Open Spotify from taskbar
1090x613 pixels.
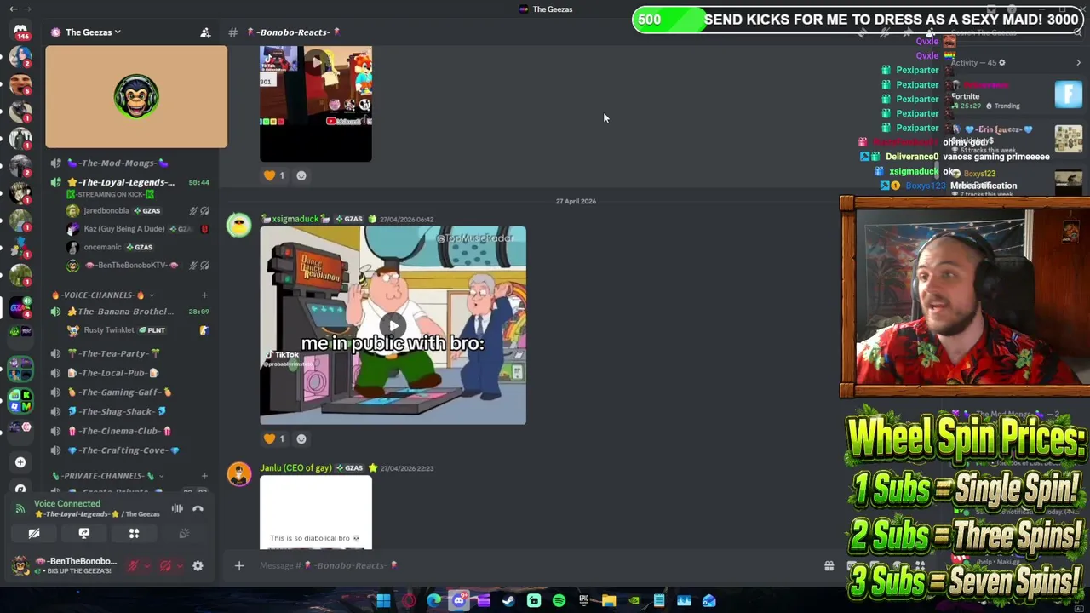(x=559, y=601)
